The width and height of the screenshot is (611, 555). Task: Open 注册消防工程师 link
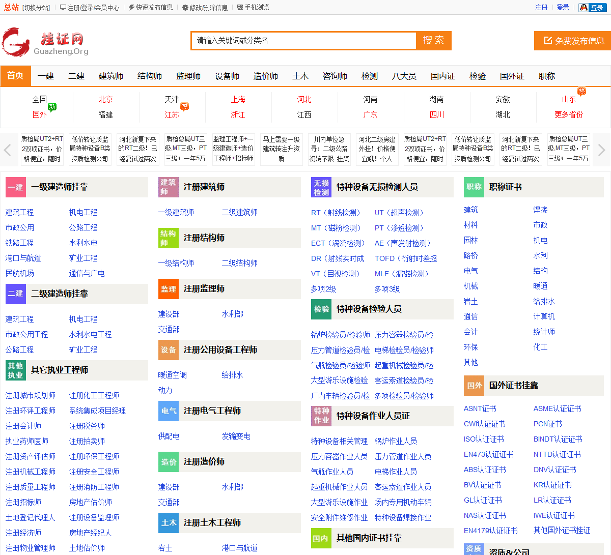(94, 487)
